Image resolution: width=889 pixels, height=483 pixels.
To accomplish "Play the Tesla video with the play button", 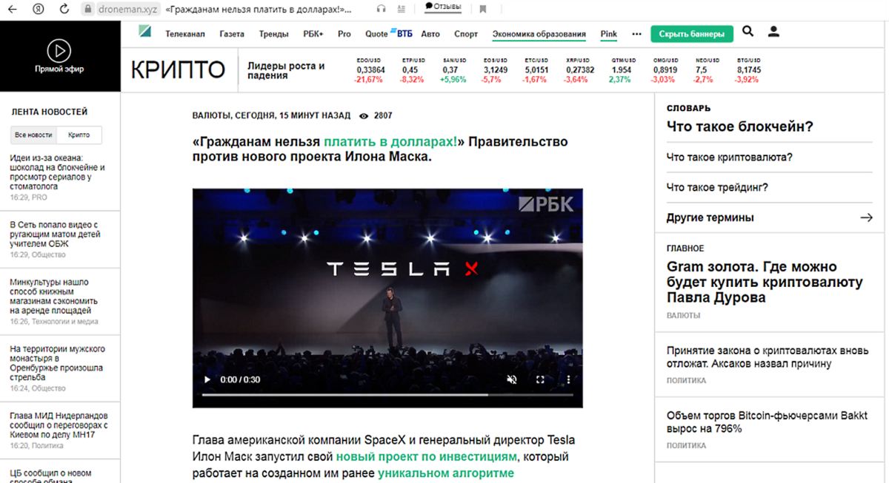I will pos(207,379).
